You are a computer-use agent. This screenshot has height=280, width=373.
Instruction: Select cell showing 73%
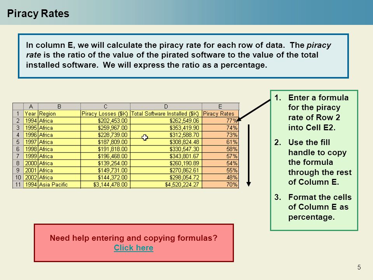pyautogui.click(x=220, y=135)
